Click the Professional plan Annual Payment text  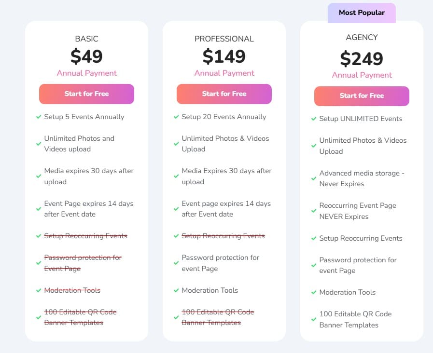point(224,73)
